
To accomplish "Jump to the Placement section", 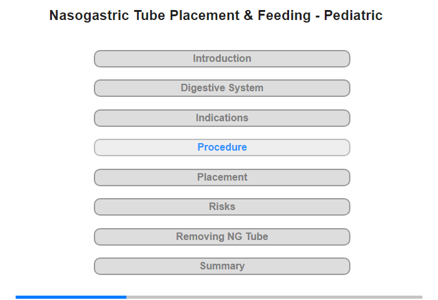I will 222,177.
